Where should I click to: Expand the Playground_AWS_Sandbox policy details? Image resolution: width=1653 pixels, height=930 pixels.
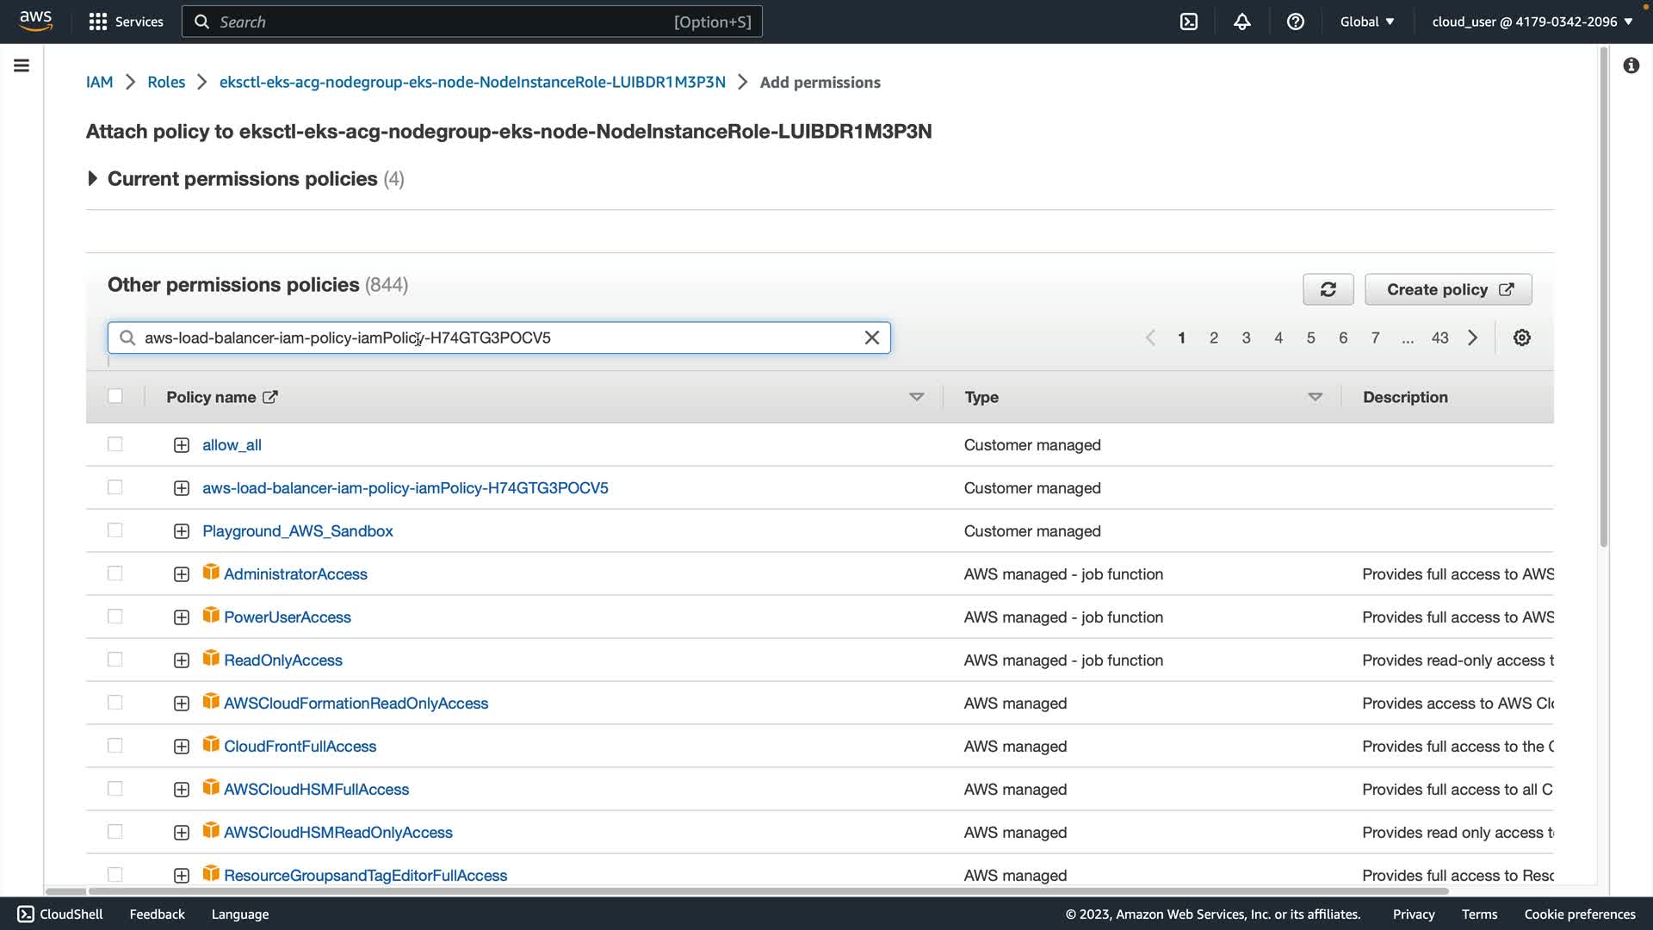(181, 531)
